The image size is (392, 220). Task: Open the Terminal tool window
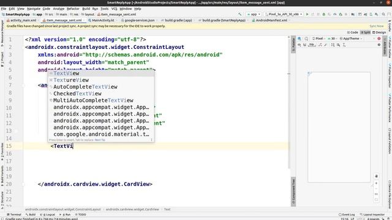13,215
